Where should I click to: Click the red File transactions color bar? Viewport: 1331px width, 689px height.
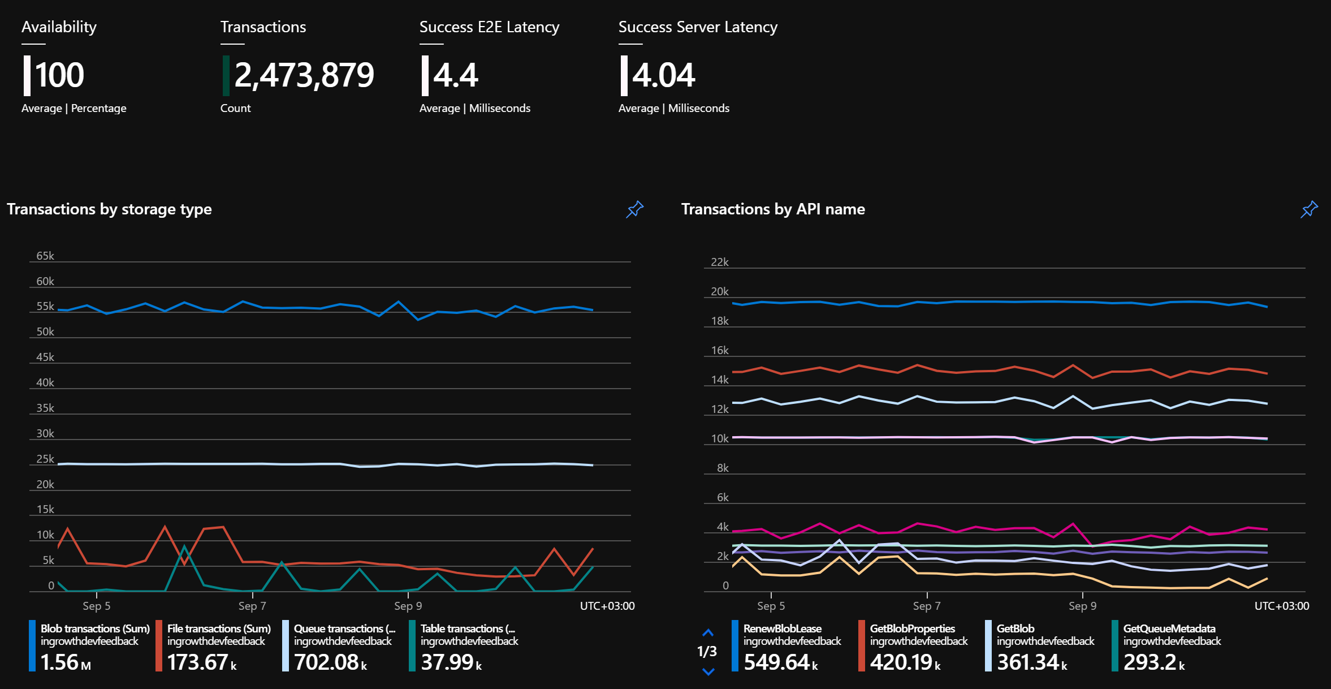pyautogui.click(x=159, y=646)
